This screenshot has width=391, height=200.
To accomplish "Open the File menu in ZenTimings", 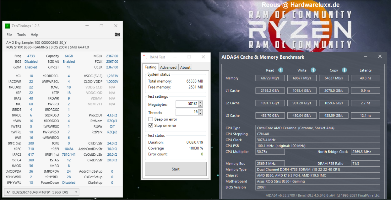I will (x=9, y=35).
